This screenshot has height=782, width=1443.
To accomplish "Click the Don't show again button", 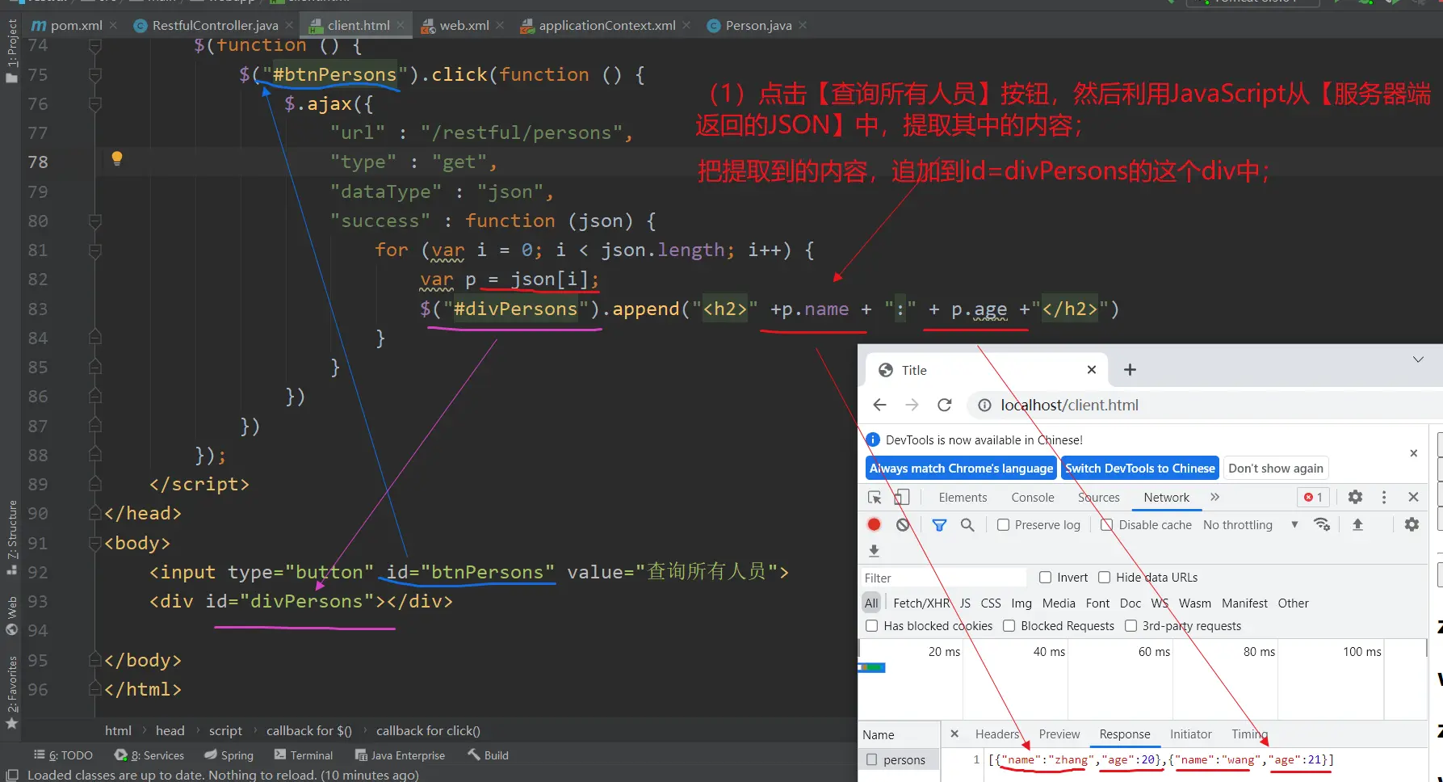I will tap(1275, 469).
